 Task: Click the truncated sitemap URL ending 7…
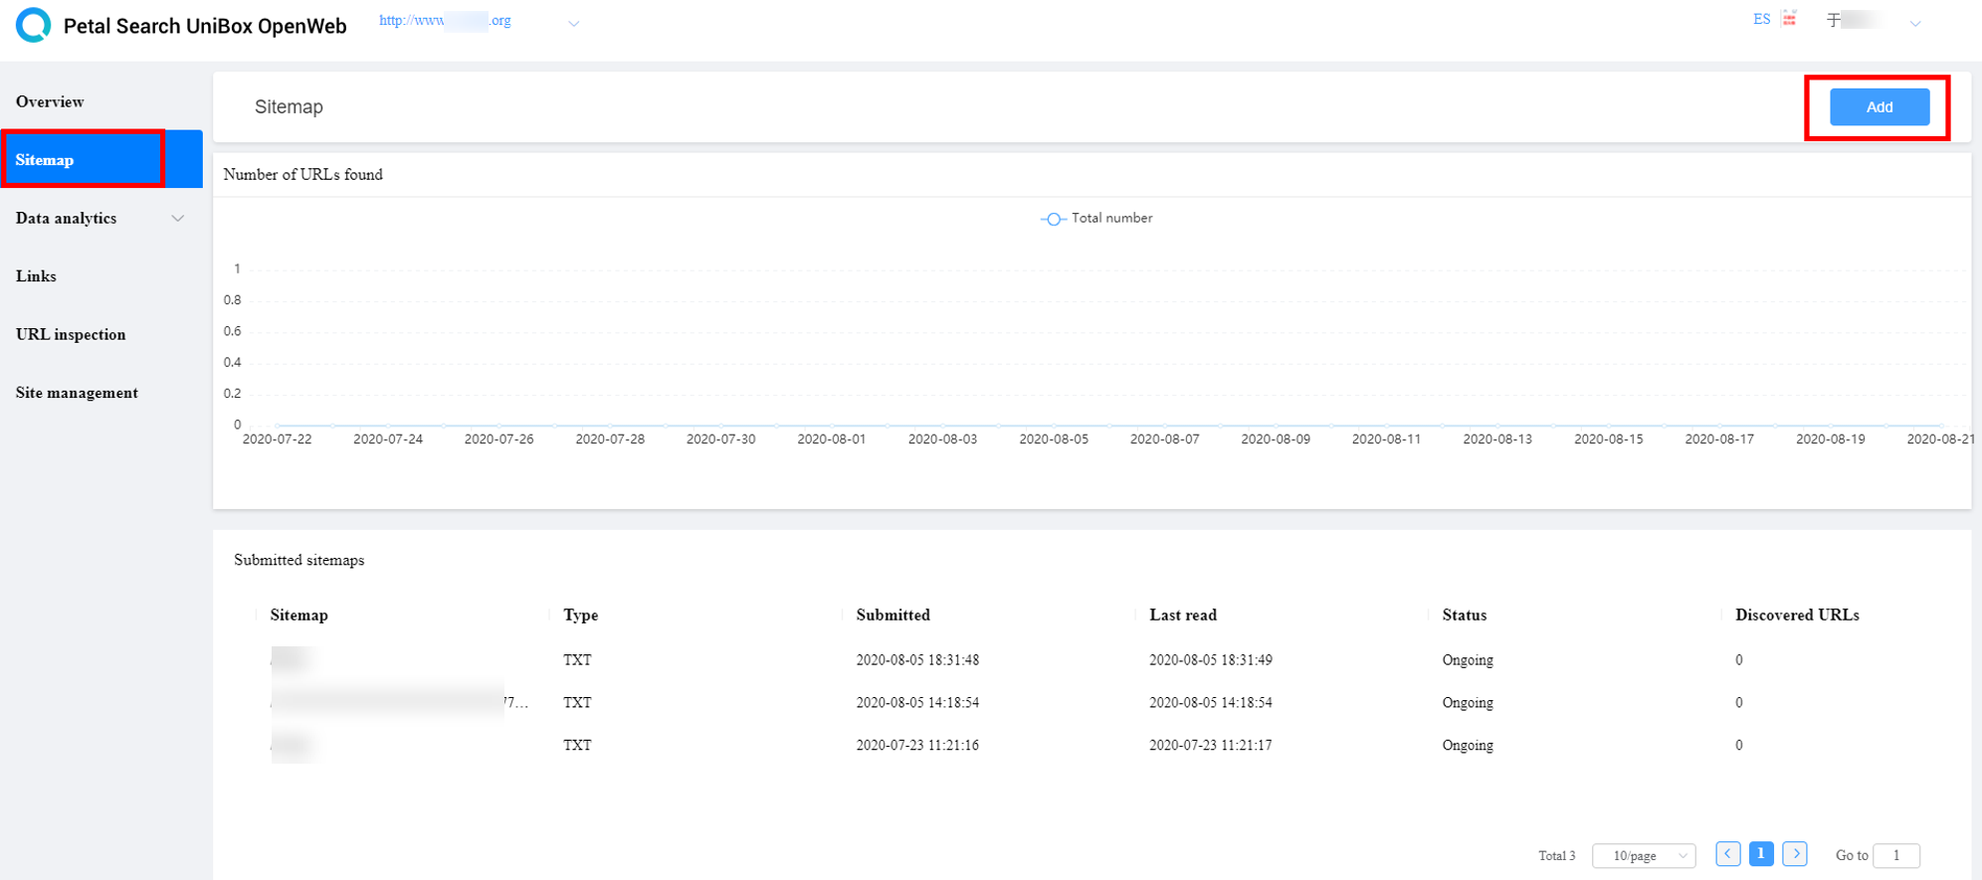(399, 702)
